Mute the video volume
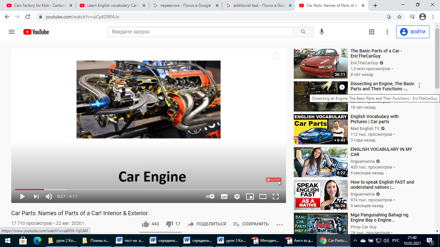440x247 pixels. 49,197
